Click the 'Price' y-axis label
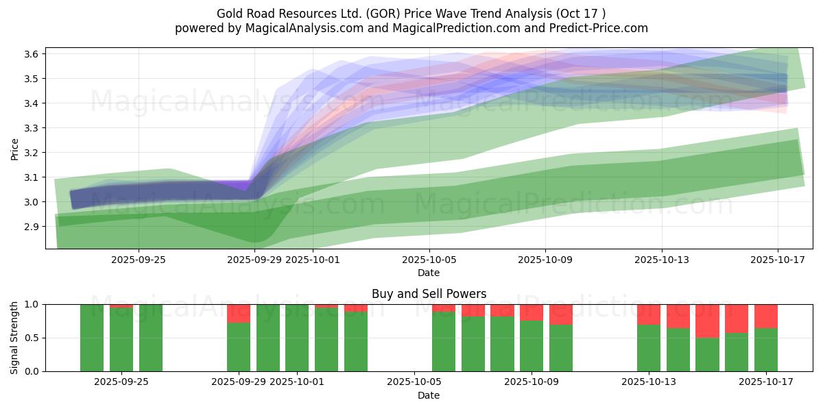Image resolution: width=823 pixels, height=411 pixels. 15,148
